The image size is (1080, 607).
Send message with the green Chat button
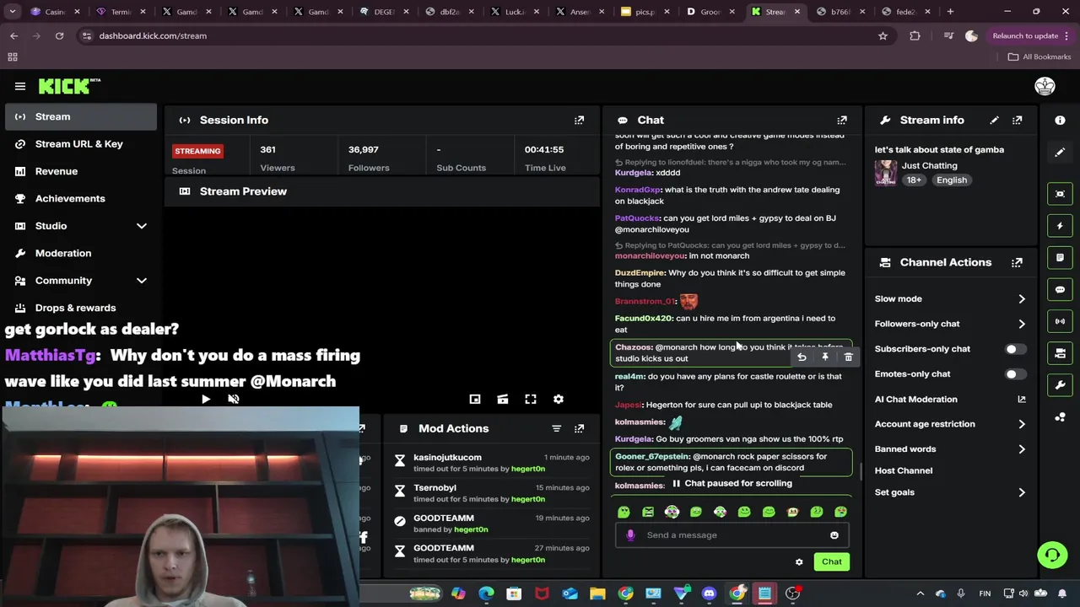(x=832, y=562)
